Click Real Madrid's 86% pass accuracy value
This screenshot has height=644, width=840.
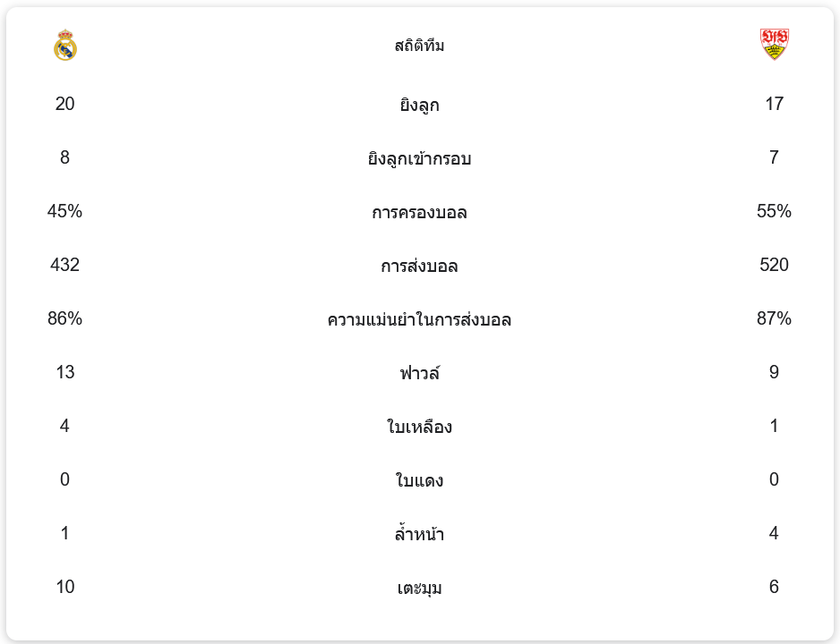(65, 318)
